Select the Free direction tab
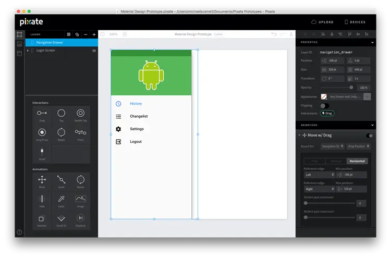This screenshot has height=259, width=391. coord(315,161)
